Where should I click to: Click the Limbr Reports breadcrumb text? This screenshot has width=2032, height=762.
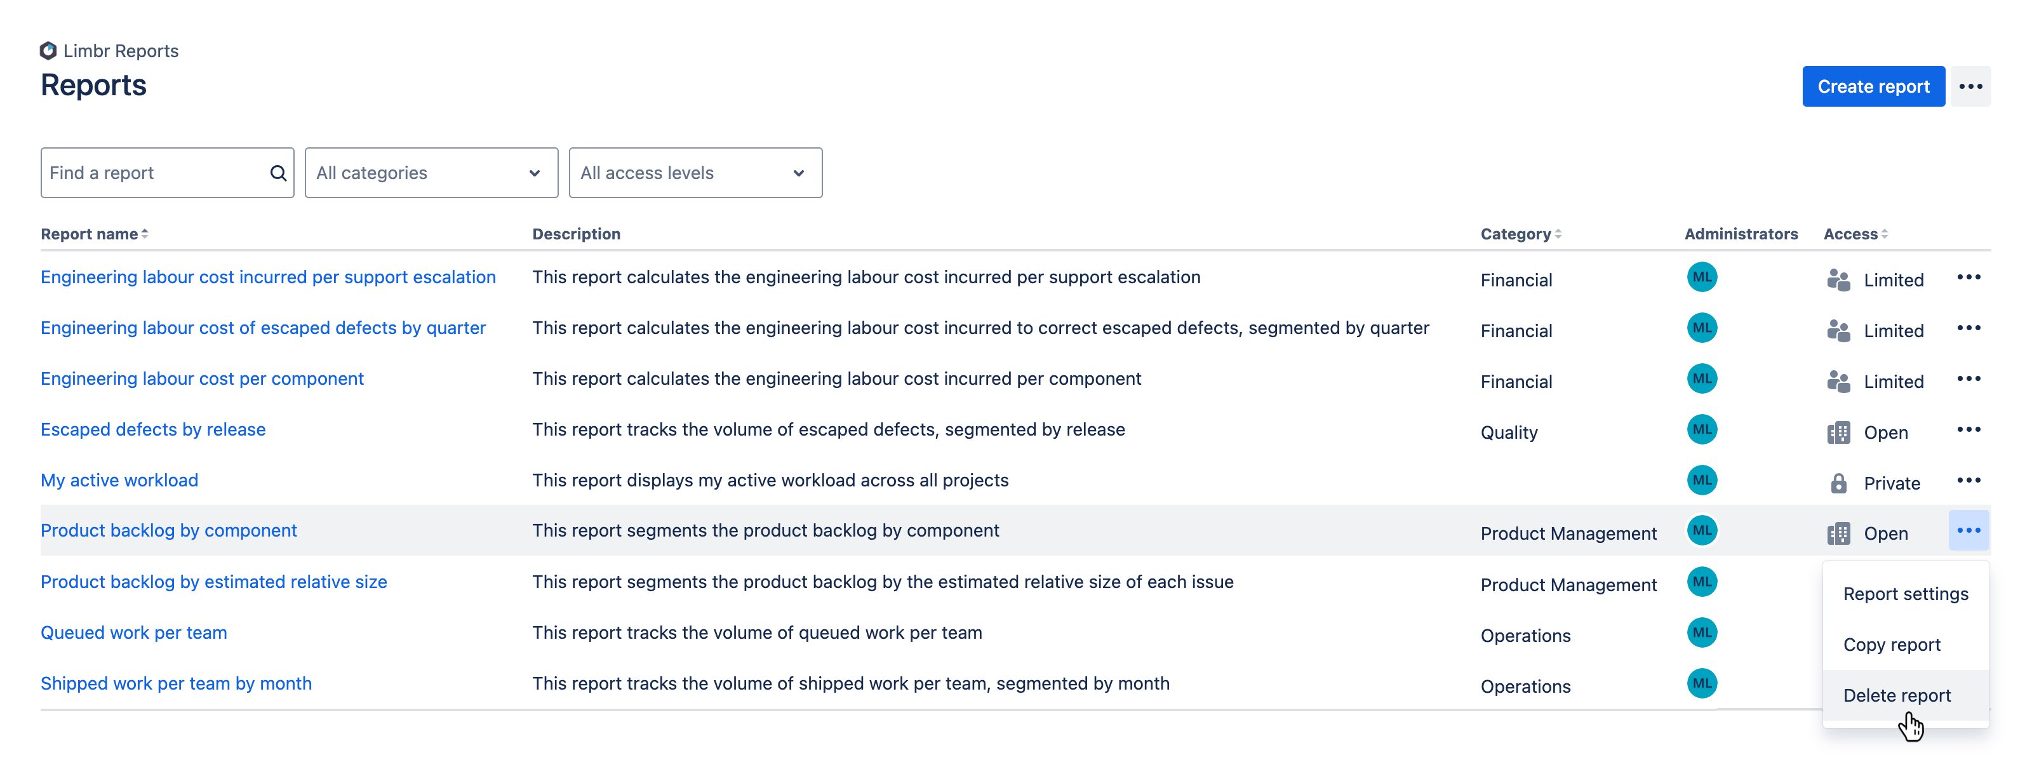[x=121, y=51]
